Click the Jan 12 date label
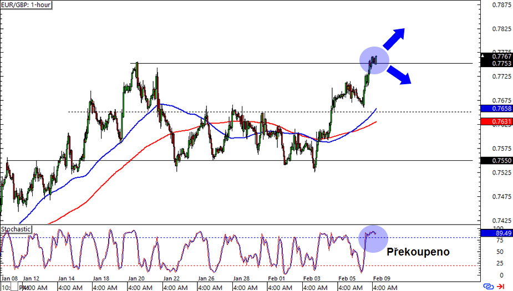The image size is (513, 291). 31,279
